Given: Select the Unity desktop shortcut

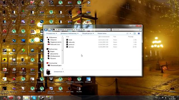Looking at the screenshot, I should 14,70.
